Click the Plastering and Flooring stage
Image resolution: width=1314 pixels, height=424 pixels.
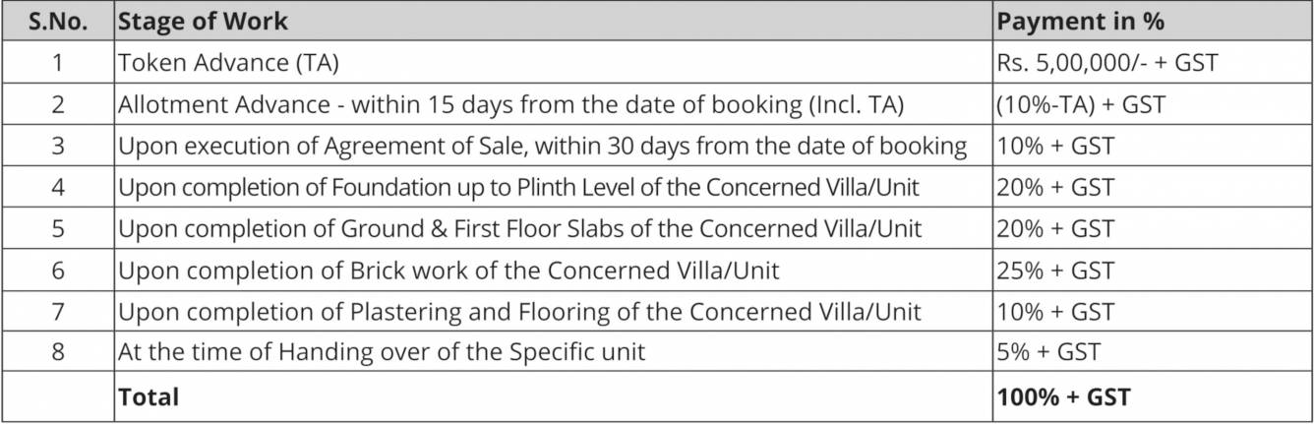(x=520, y=312)
